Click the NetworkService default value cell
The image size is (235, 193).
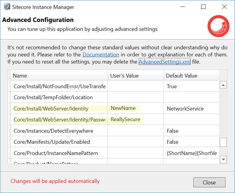pos(191,108)
